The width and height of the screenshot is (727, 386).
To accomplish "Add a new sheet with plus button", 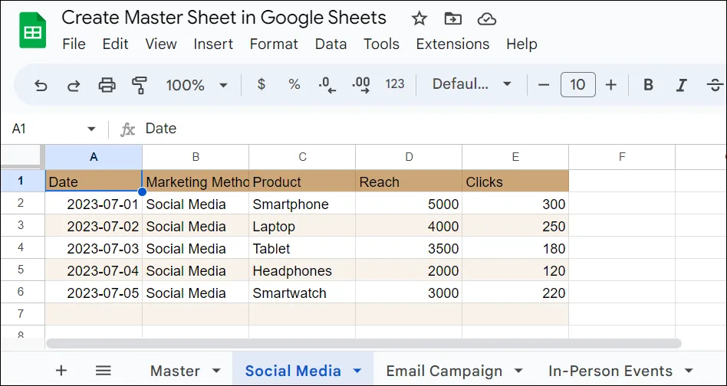I will (x=61, y=371).
